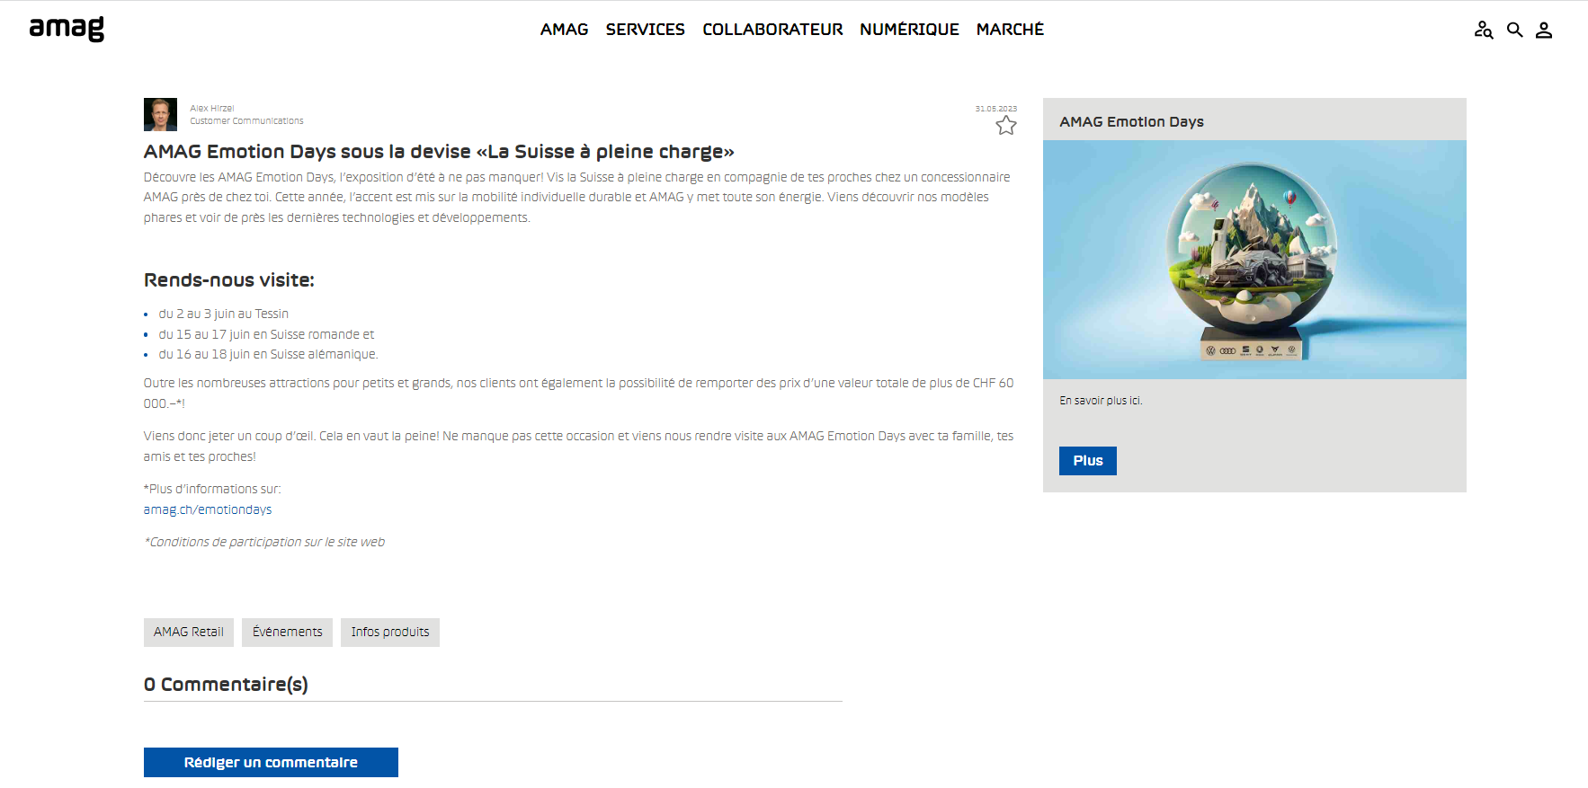Open the search magnifier icon

pos(1515,31)
